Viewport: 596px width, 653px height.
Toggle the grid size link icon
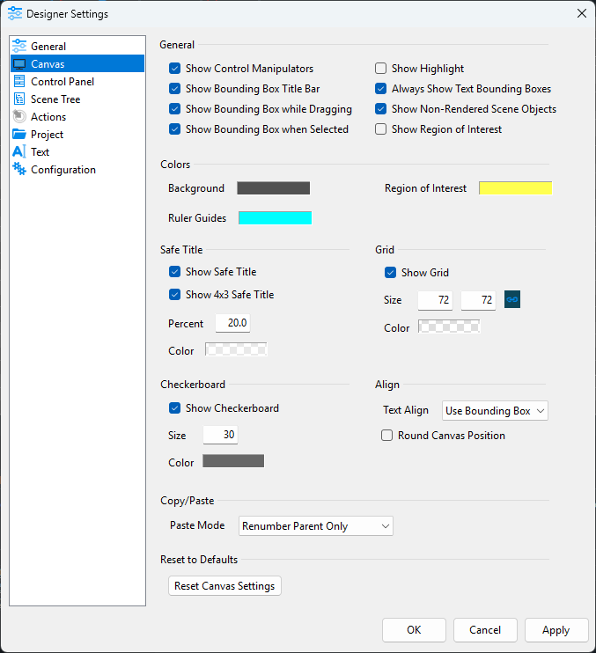(512, 300)
